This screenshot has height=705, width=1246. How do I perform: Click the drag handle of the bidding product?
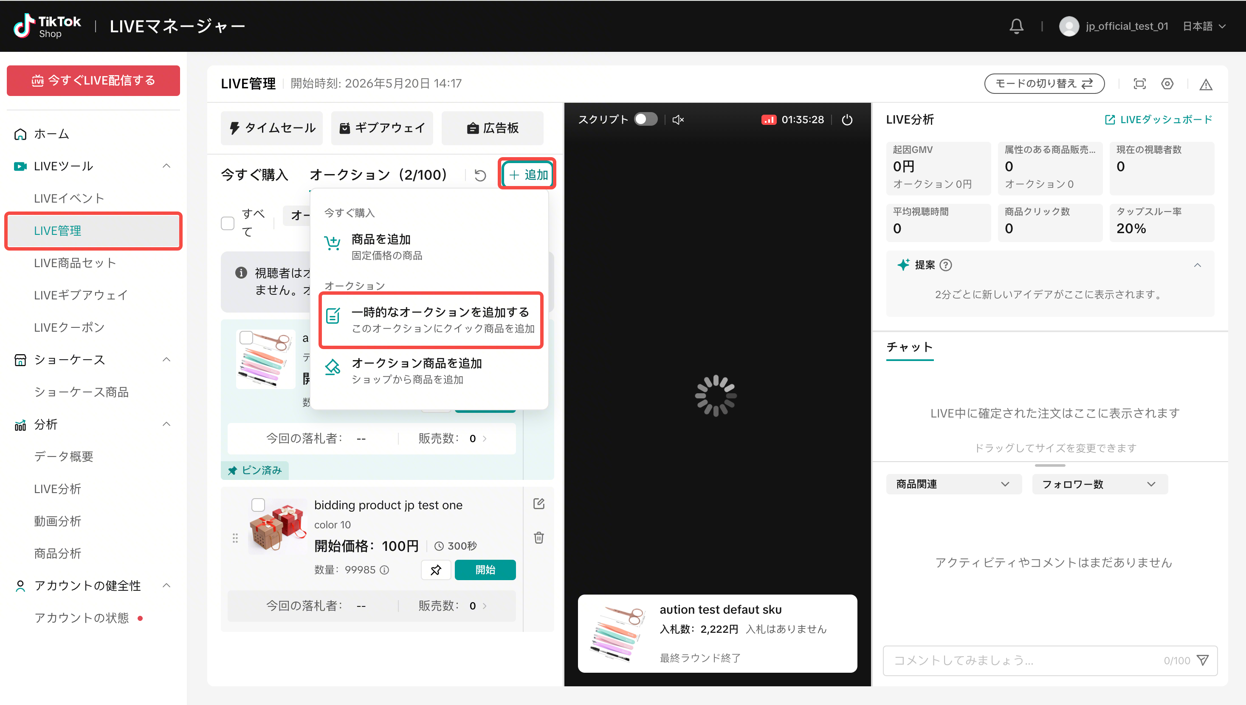[x=235, y=538]
